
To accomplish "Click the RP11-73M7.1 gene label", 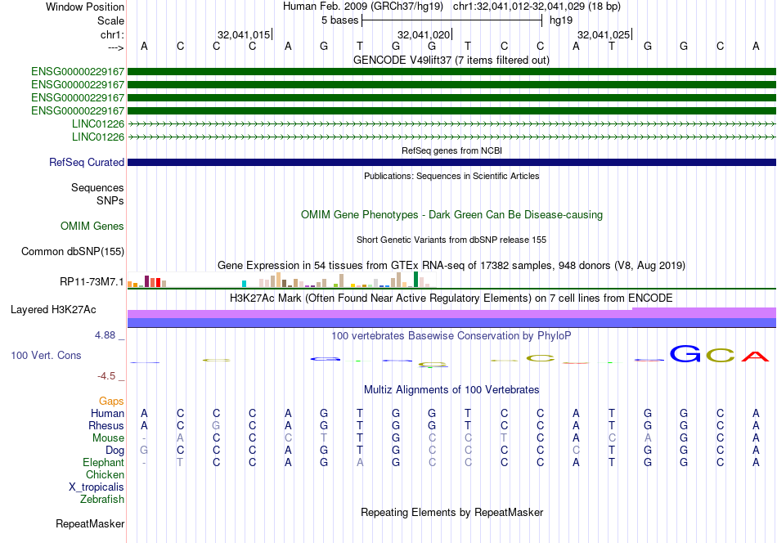I will point(92,282).
